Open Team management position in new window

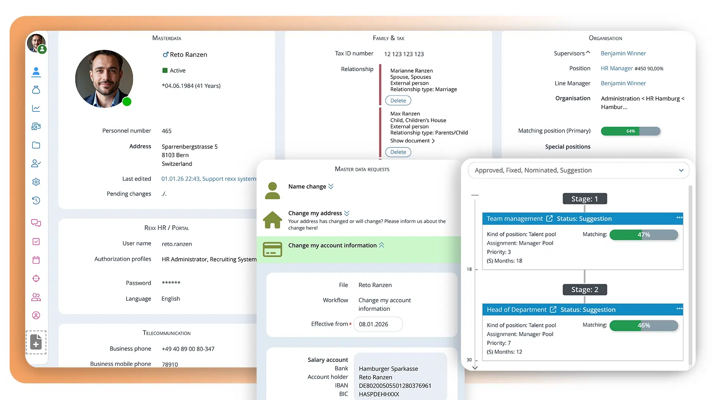[549, 219]
